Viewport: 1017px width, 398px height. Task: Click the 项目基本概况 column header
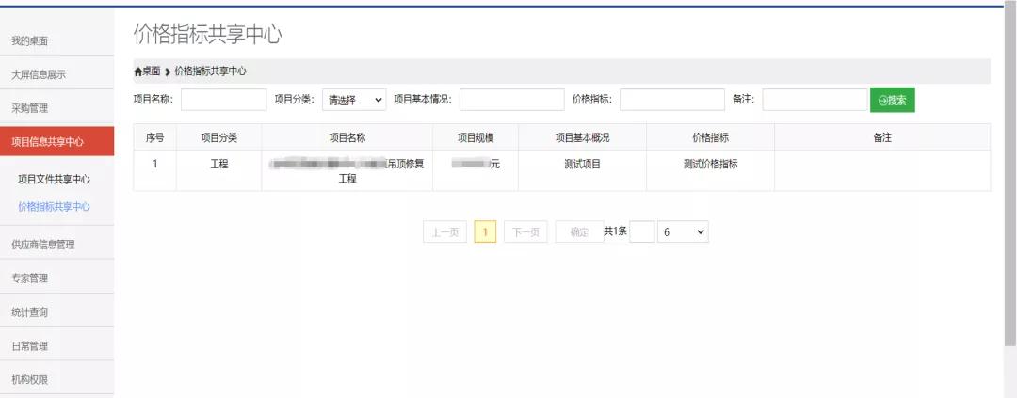click(x=583, y=137)
